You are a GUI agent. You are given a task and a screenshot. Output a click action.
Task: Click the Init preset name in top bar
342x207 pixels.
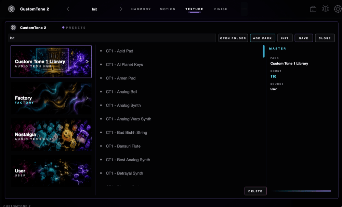[x=94, y=9]
